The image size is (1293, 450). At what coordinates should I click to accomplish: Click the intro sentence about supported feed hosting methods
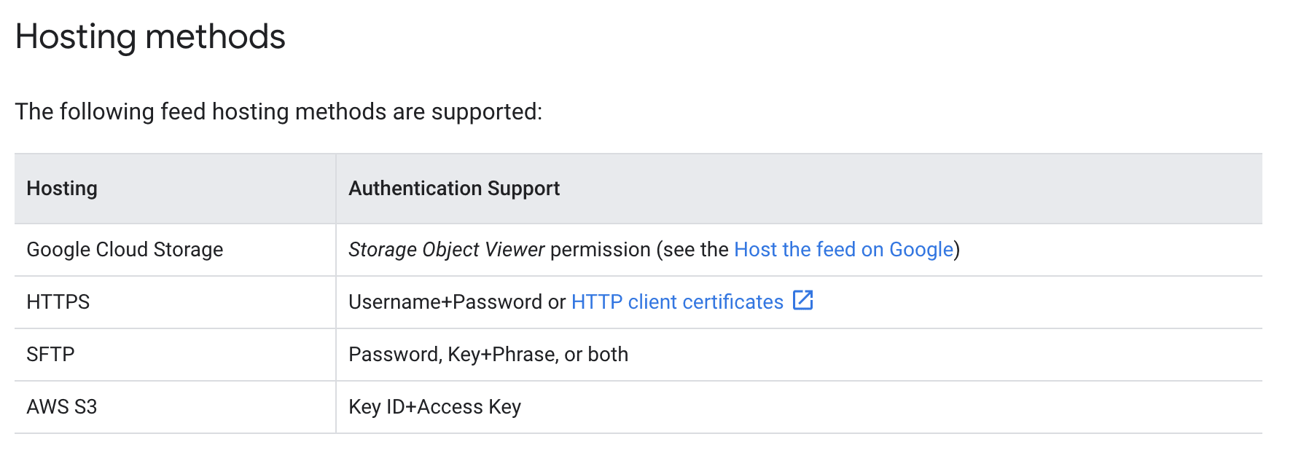(279, 111)
